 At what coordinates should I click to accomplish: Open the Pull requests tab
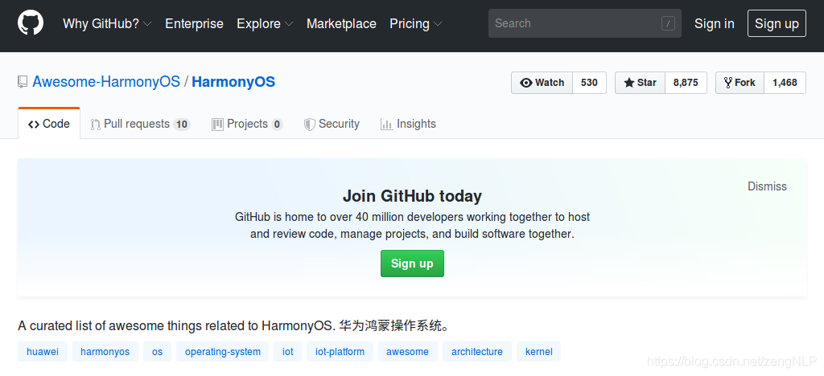pos(140,125)
